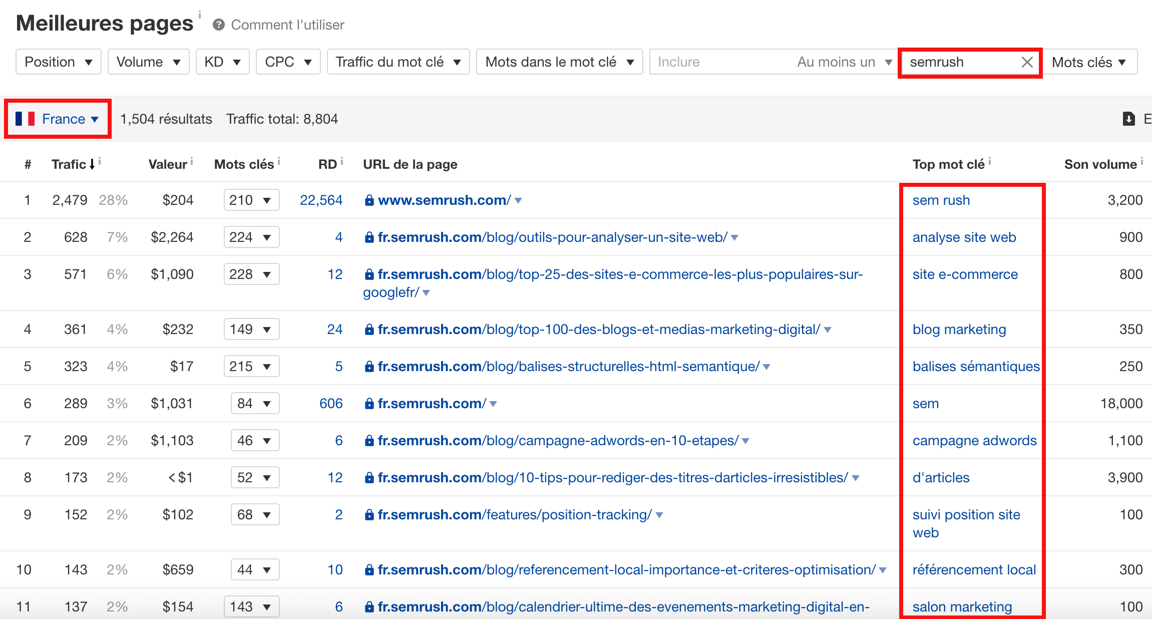1152x619 pixels.
Task: Click info icon next to Valeur header
Action: [x=192, y=161]
